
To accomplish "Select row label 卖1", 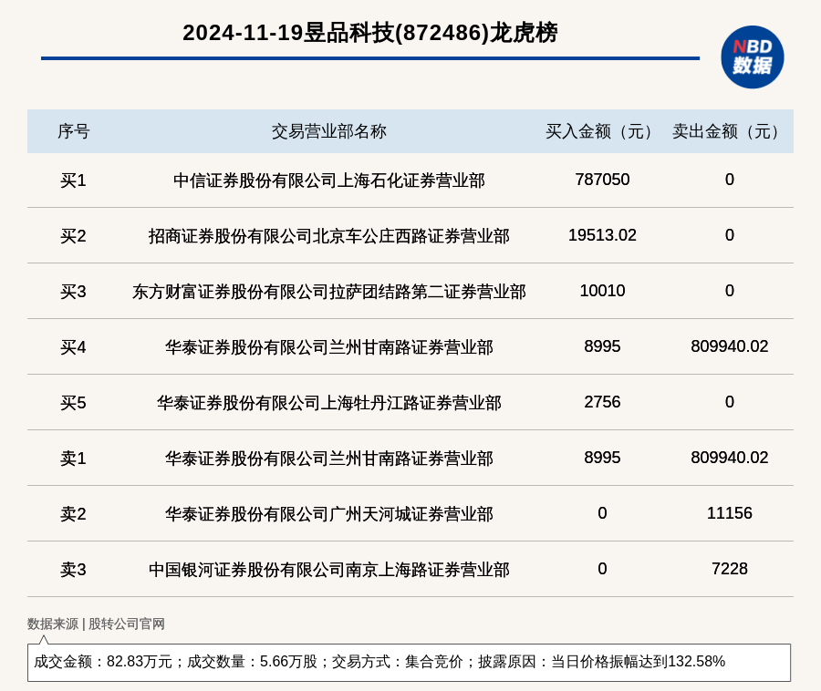I will [x=73, y=459].
